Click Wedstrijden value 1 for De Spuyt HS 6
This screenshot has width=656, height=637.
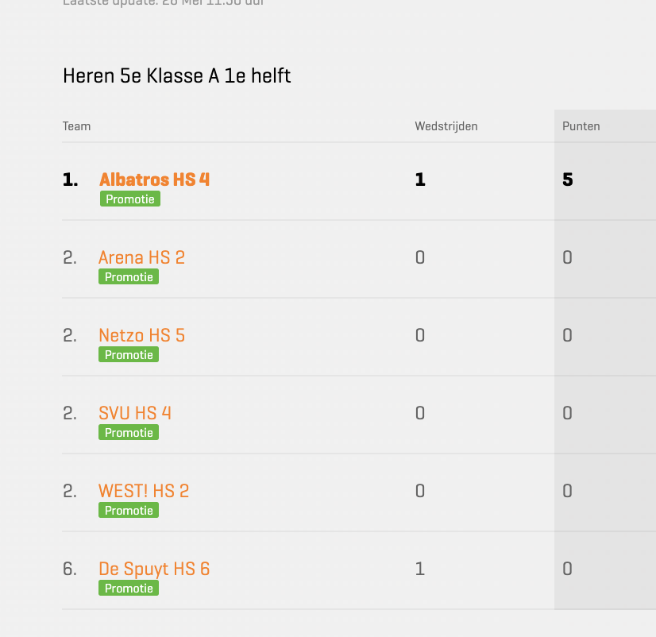[x=420, y=569]
